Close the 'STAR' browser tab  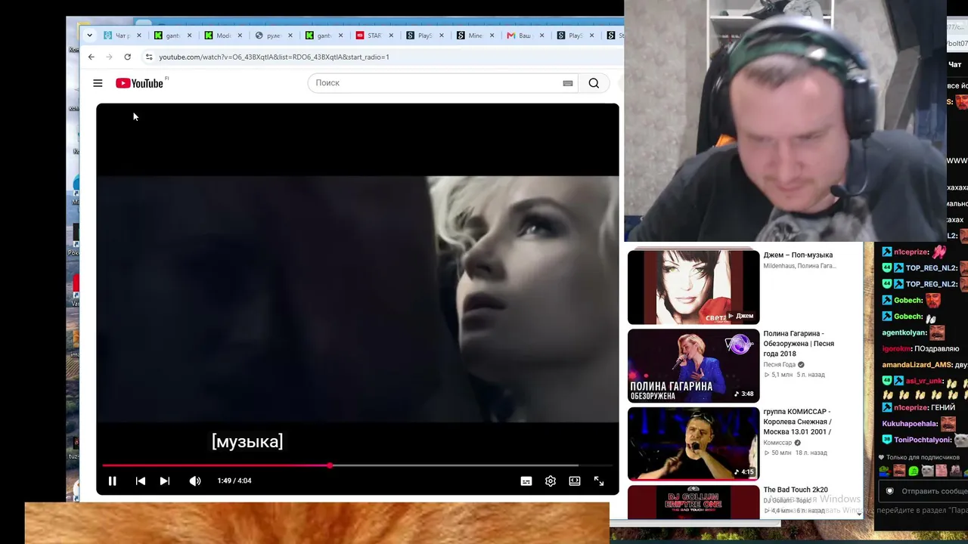[x=391, y=36]
